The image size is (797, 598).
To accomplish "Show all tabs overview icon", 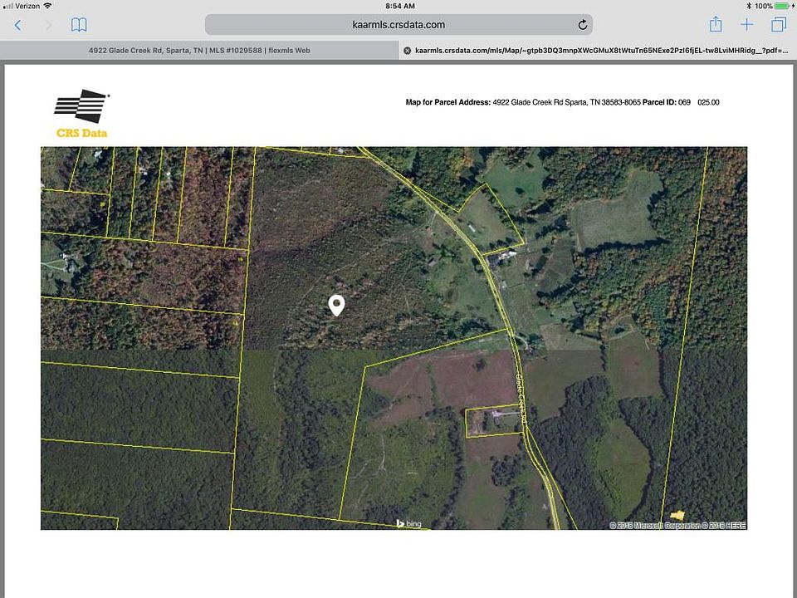I will [778, 25].
